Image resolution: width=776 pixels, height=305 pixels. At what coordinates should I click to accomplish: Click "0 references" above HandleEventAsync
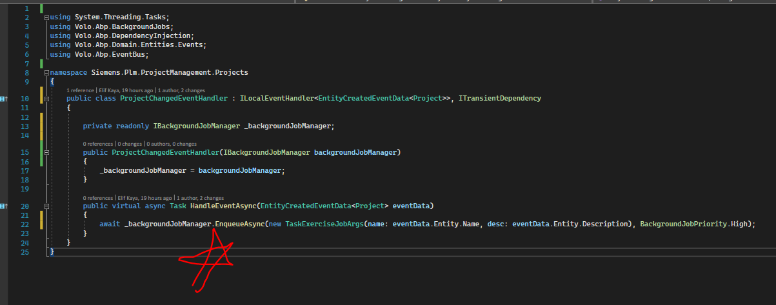98,198
